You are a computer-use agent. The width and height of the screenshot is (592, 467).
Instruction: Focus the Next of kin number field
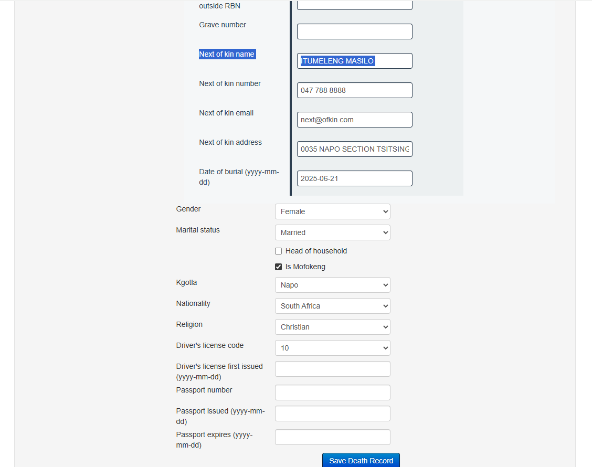(x=354, y=90)
